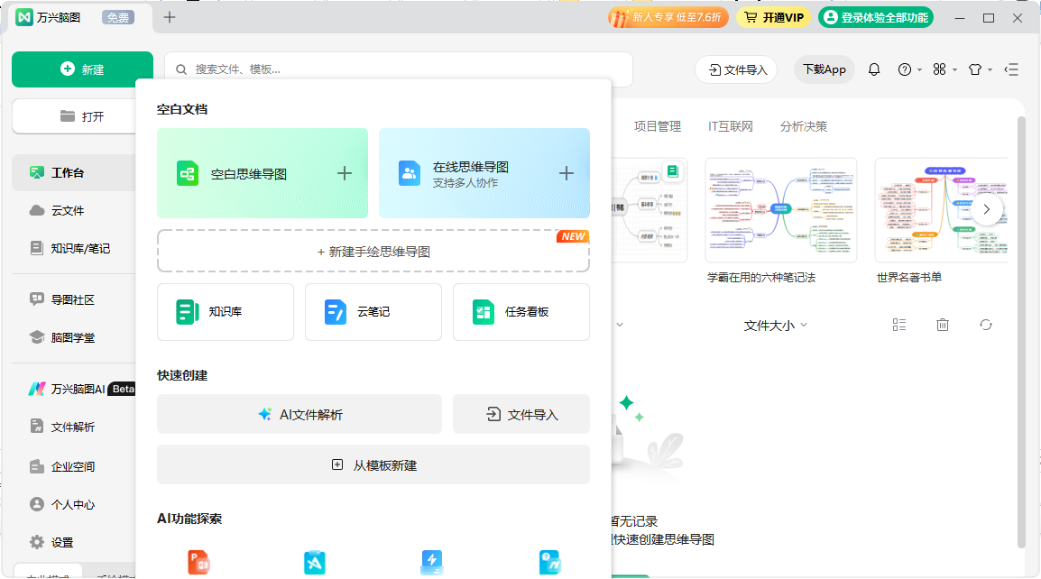This screenshot has width=1041, height=579.
Task: Open a new tab with the plus icon
Action: pos(170,17)
